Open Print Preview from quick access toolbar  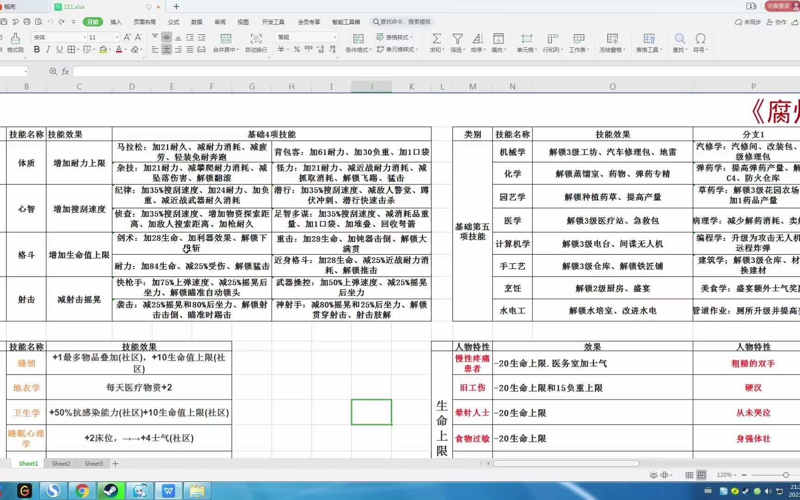click(38, 22)
